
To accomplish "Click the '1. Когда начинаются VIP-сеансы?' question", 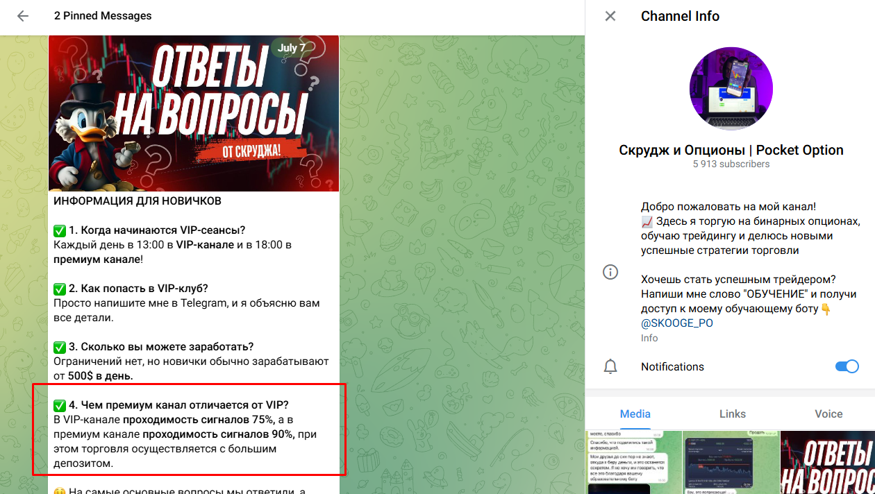I will click(157, 230).
